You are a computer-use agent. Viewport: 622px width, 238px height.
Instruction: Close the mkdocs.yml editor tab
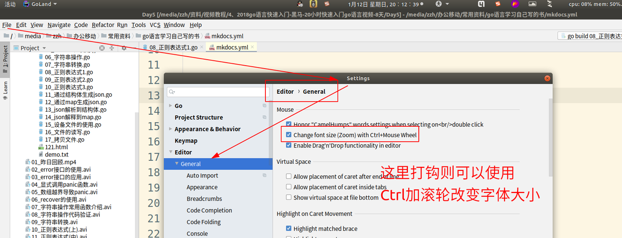[253, 48]
